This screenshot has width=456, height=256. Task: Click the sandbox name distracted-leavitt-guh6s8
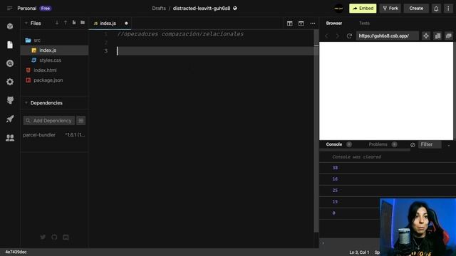tap(202, 9)
